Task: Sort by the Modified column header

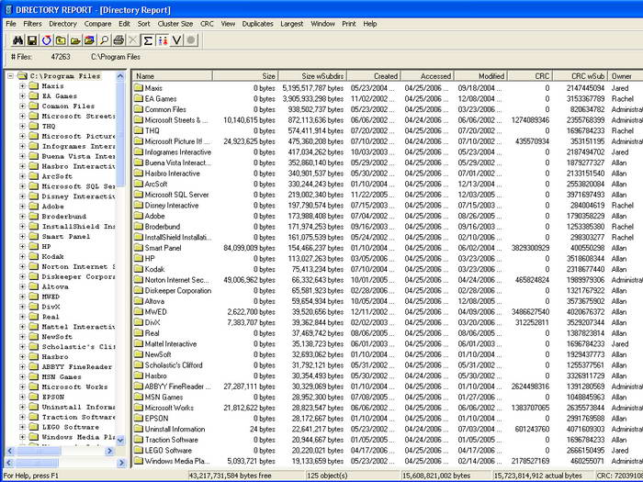Action: click(x=481, y=76)
